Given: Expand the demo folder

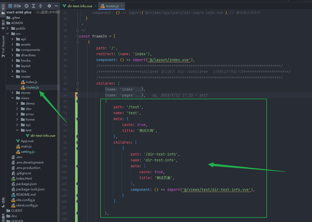Looking at the screenshot, I should (17, 103).
